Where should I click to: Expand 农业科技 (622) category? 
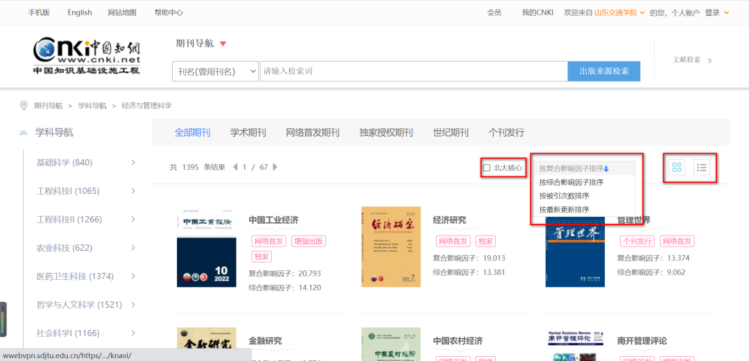[x=133, y=248]
